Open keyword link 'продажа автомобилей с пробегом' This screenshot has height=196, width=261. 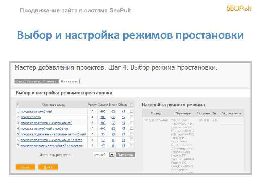(44, 128)
